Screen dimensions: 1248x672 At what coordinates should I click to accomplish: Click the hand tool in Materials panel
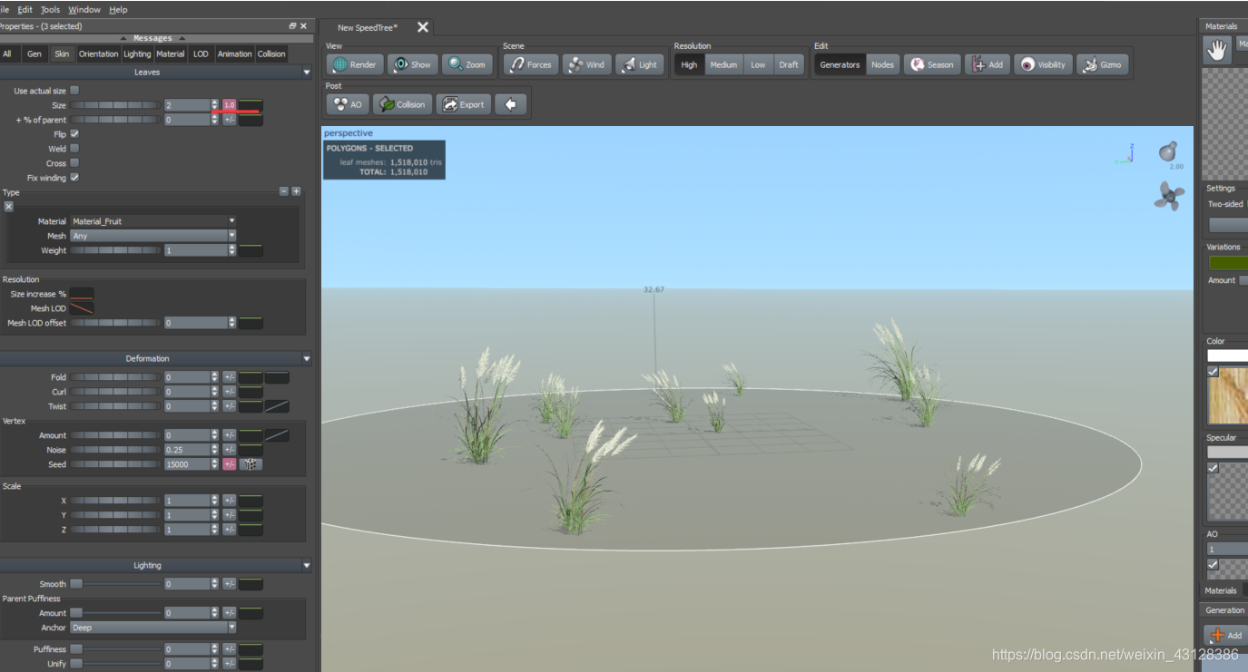[1216, 50]
